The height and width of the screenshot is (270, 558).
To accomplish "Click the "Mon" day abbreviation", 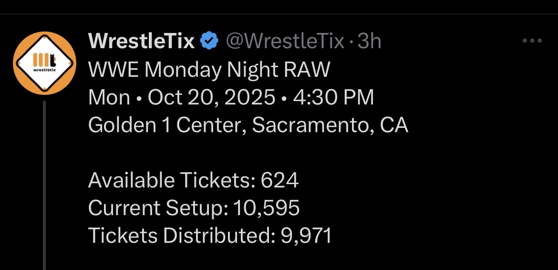I will tap(109, 98).
